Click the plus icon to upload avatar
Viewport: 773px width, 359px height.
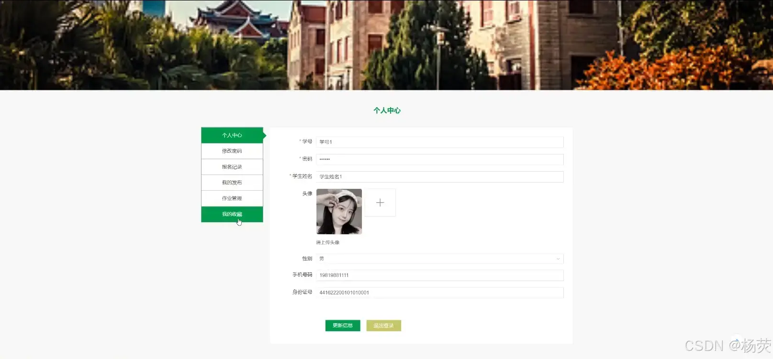point(380,203)
